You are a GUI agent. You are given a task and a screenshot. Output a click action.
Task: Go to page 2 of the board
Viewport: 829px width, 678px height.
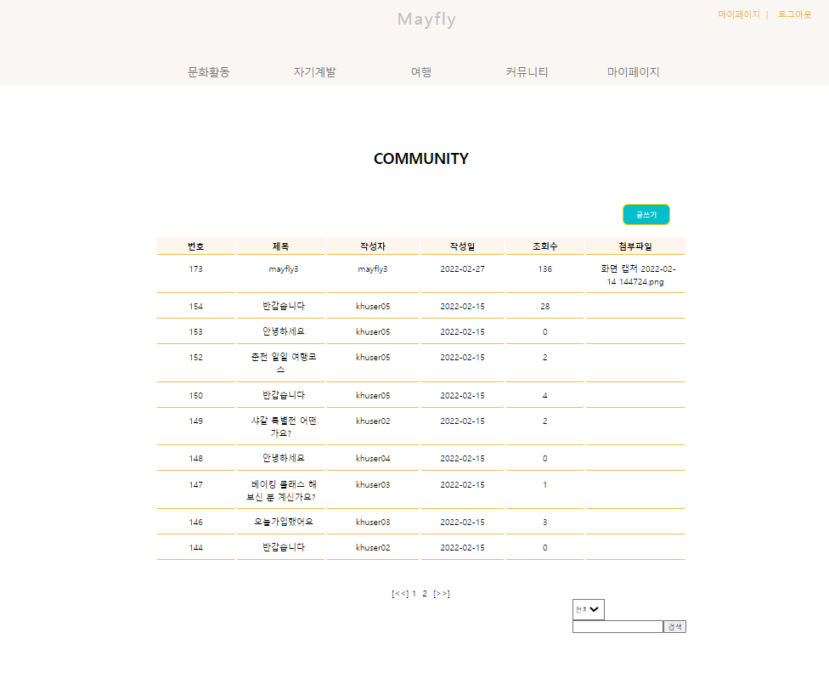[x=424, y=593]
